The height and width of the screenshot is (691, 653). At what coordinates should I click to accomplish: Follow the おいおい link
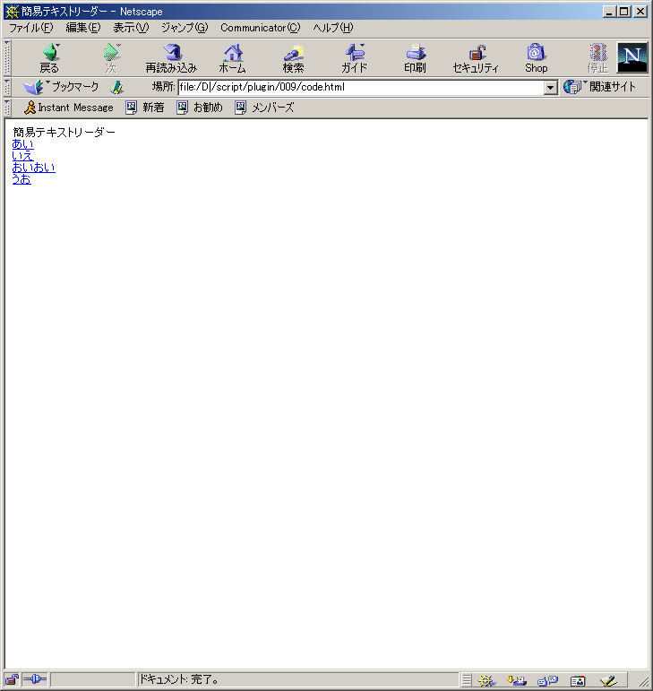pyautogui.click(x=34, y=168)
